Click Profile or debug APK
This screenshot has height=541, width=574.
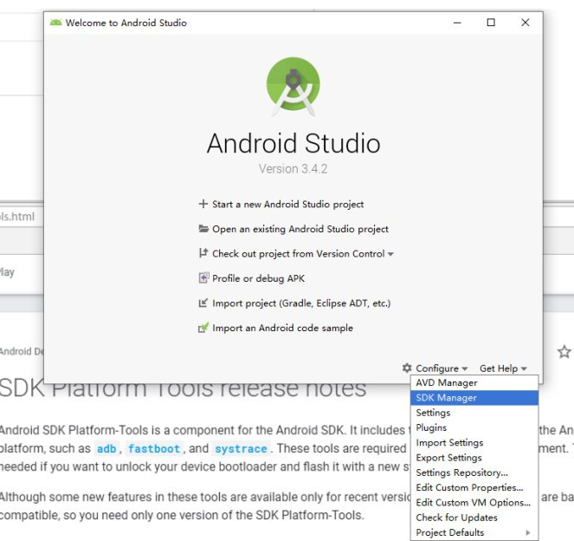pyautogui.click(x=259, y=278)
